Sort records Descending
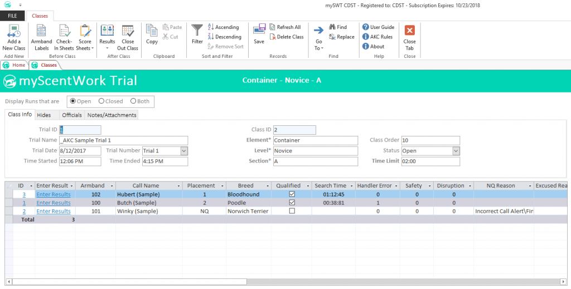This screenshot has width=571, height=289. click(224, 37)
